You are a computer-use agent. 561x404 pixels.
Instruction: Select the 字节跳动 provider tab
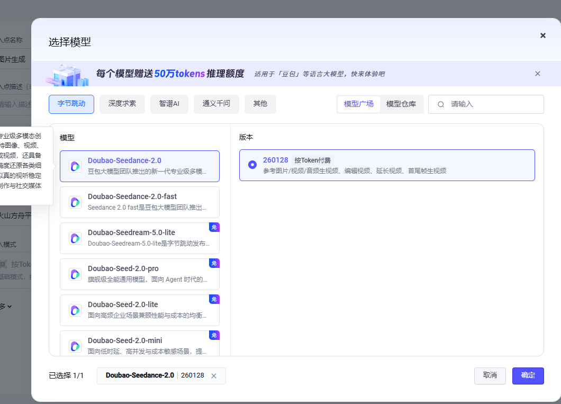point(71,104)
